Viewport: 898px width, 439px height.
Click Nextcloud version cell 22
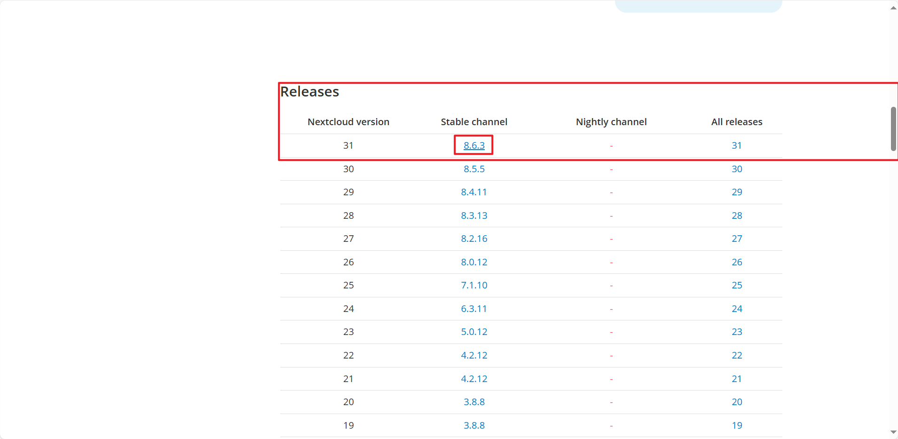coord(348,355)
